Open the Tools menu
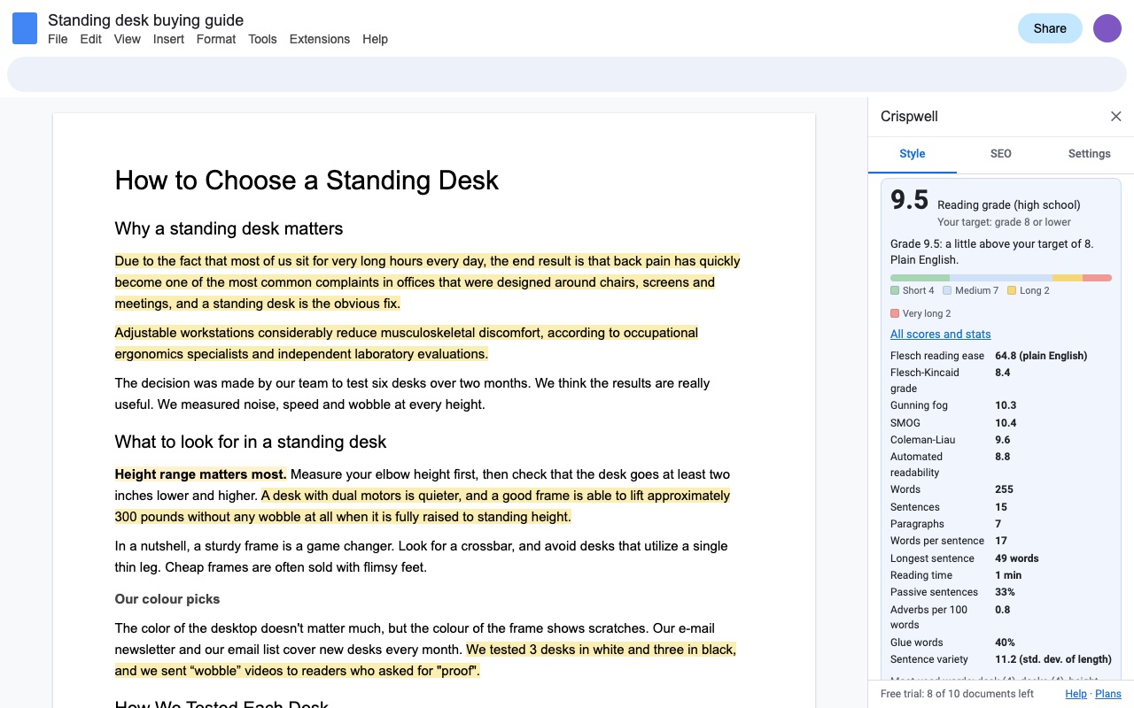 (262, 39)
